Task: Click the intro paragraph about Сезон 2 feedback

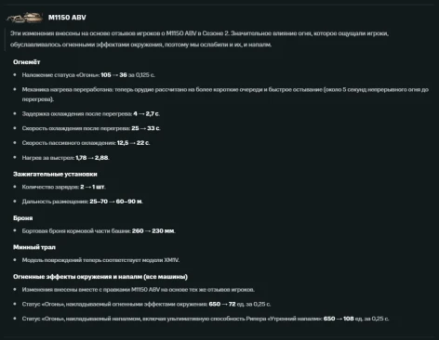Action: (199, 39)
